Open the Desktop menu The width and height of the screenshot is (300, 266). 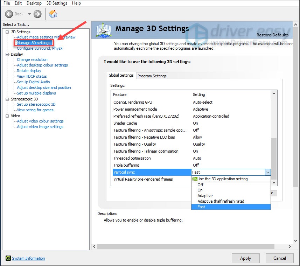click(x=34, y=3)
